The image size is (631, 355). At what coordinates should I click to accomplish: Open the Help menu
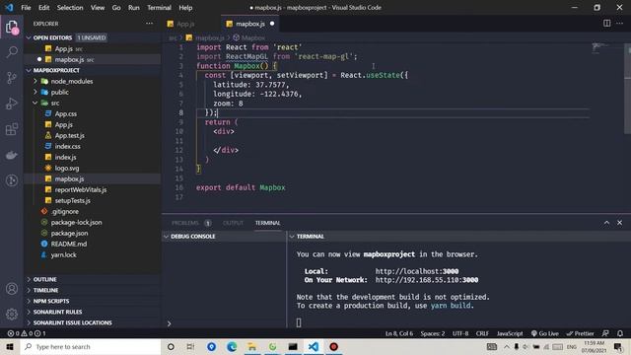(x=185, y=7)
